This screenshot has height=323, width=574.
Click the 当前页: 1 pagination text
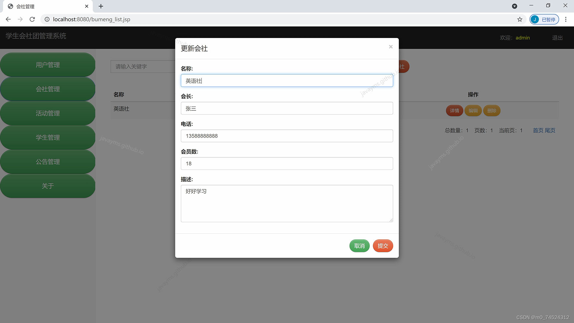pyautogui.click(x=511, y=130)
